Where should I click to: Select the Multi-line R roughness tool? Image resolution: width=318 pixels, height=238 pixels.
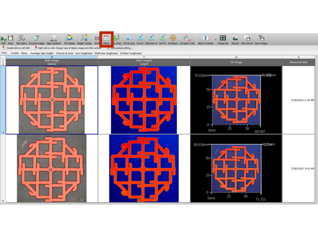pos(151,40)
